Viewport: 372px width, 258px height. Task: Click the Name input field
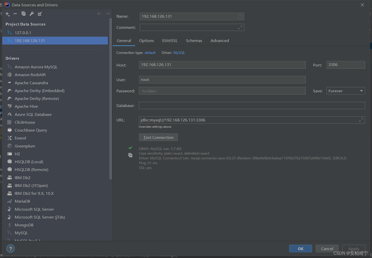[x=192, y=16]
